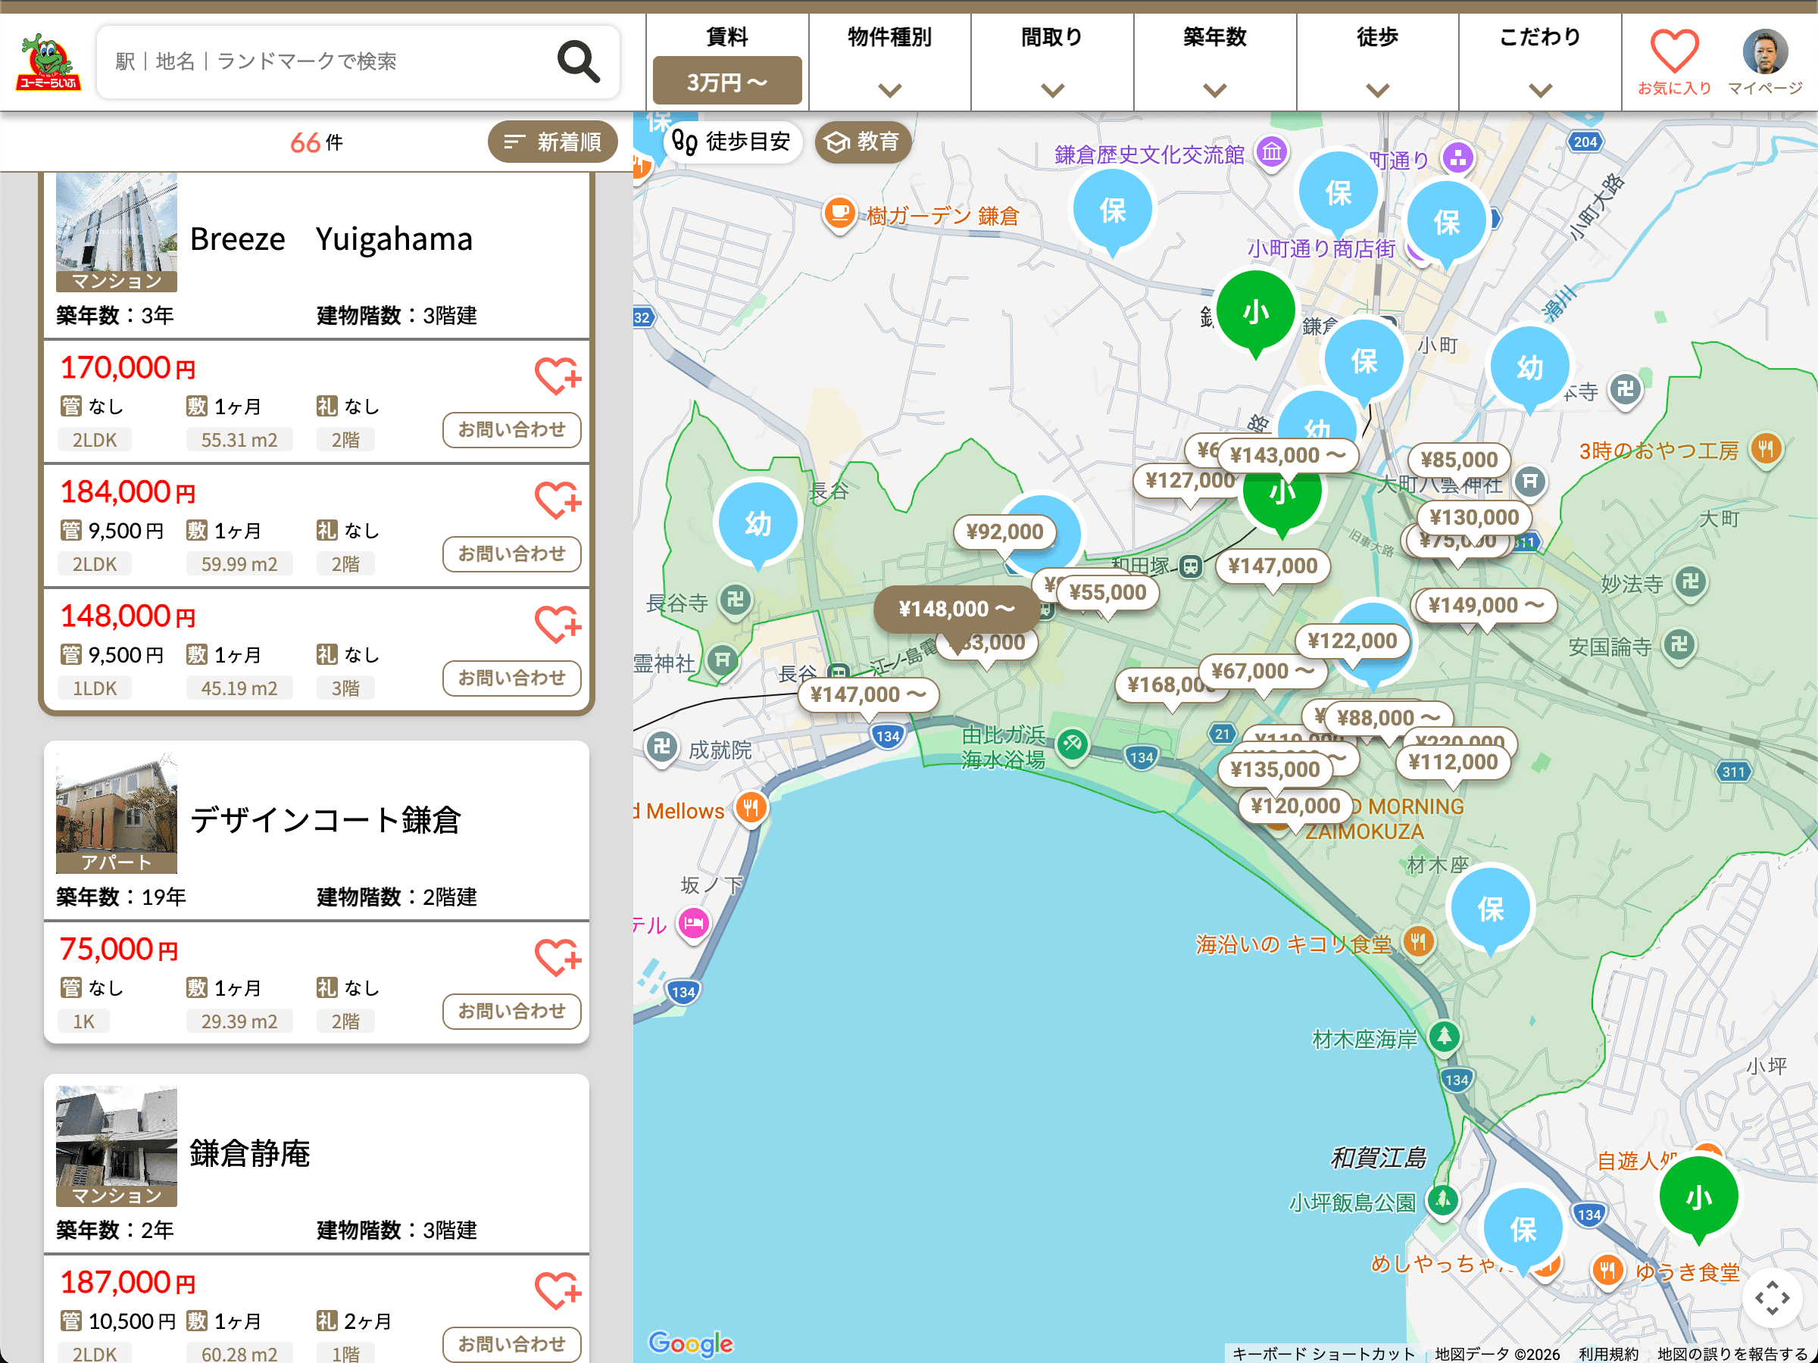Open the こだわり filter menu

(x=1540, y=61)
